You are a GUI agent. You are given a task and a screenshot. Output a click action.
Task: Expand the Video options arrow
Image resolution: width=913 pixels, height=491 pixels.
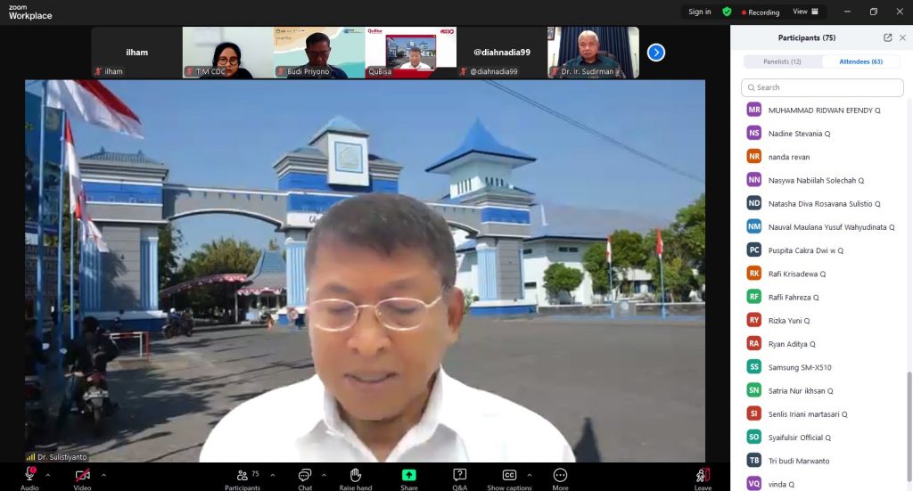pyautogui.click(x=103, y=475)
